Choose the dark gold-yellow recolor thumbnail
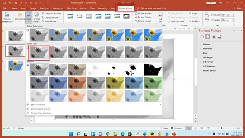Image resolution: width=245 pixels, height=138 pixels. [x=115, y=83]
